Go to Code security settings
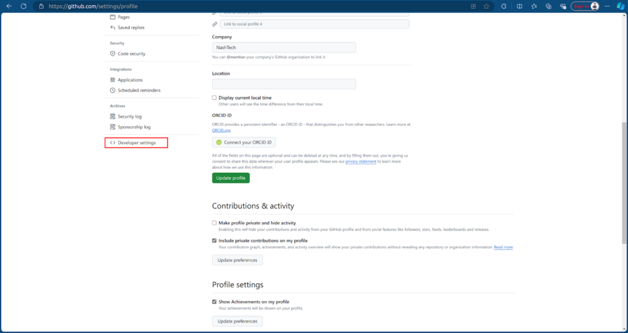The height and width of the screenshot is (333, 628). click(x=131, y=54)
